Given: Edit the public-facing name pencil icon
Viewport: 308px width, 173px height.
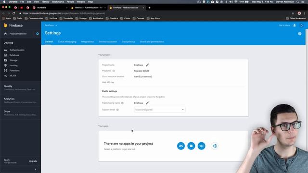Looking at the screenshot, I should click(x=147, y=103).
